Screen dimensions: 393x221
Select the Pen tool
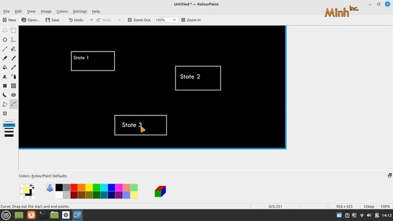(x=14, y=49)
